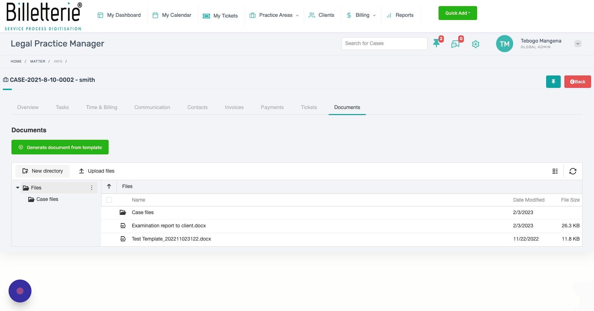Collapse the Files tree node arrow
Image resolution: width=594 pixels, height=311 pixels.
point(18,188)
